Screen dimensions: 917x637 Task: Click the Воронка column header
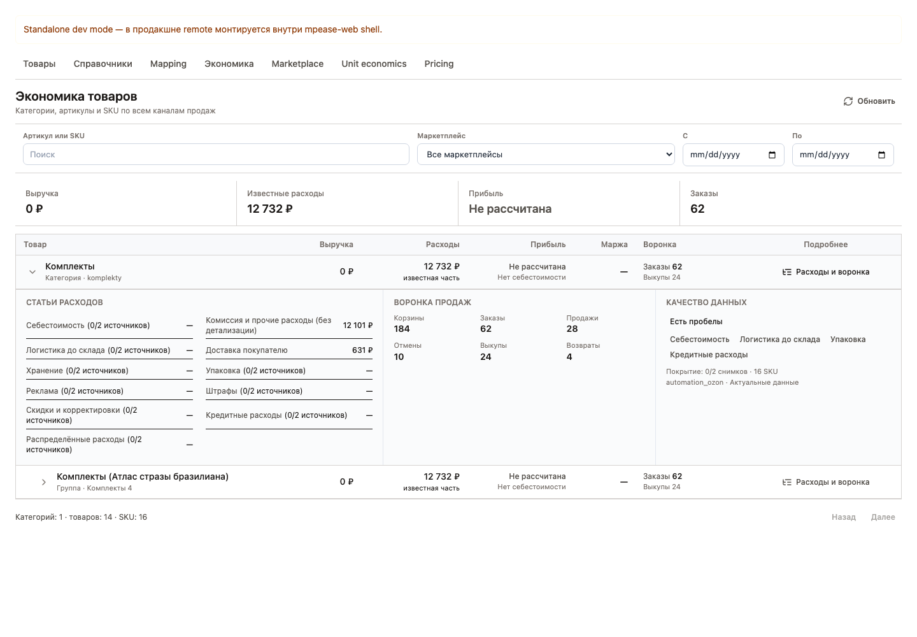[660, 245]
